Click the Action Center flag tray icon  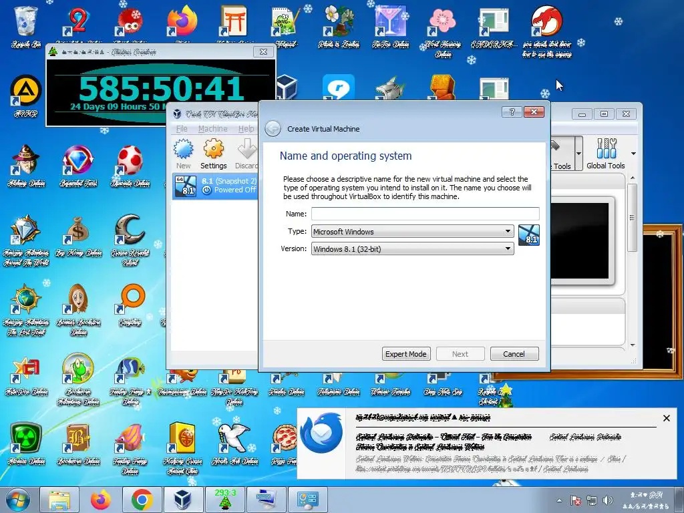[575, 500]
